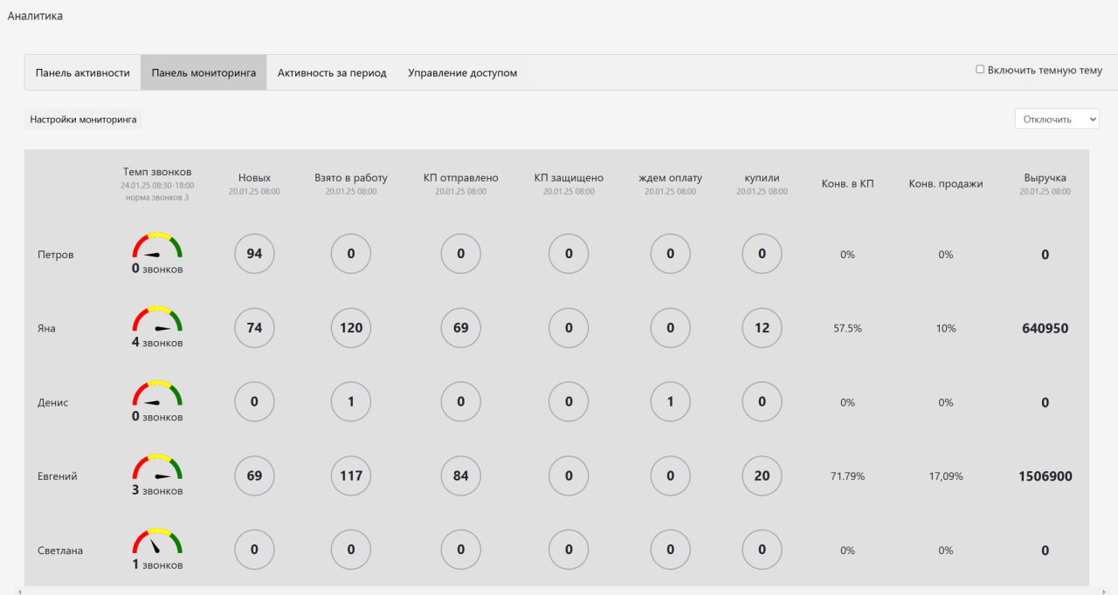
Task: Click Яна's call tempo gauge
Action: (157, 321)
